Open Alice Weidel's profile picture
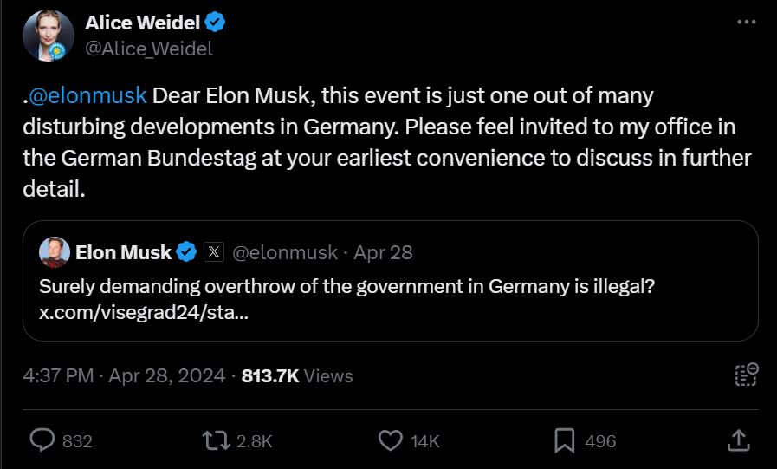Screen dimensions: 777x469 [48, 36]
